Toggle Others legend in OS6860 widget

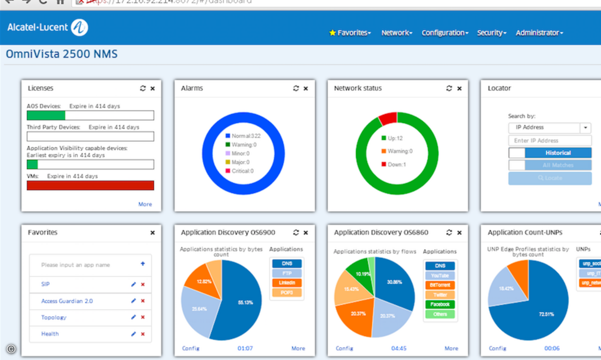(440, 314)
